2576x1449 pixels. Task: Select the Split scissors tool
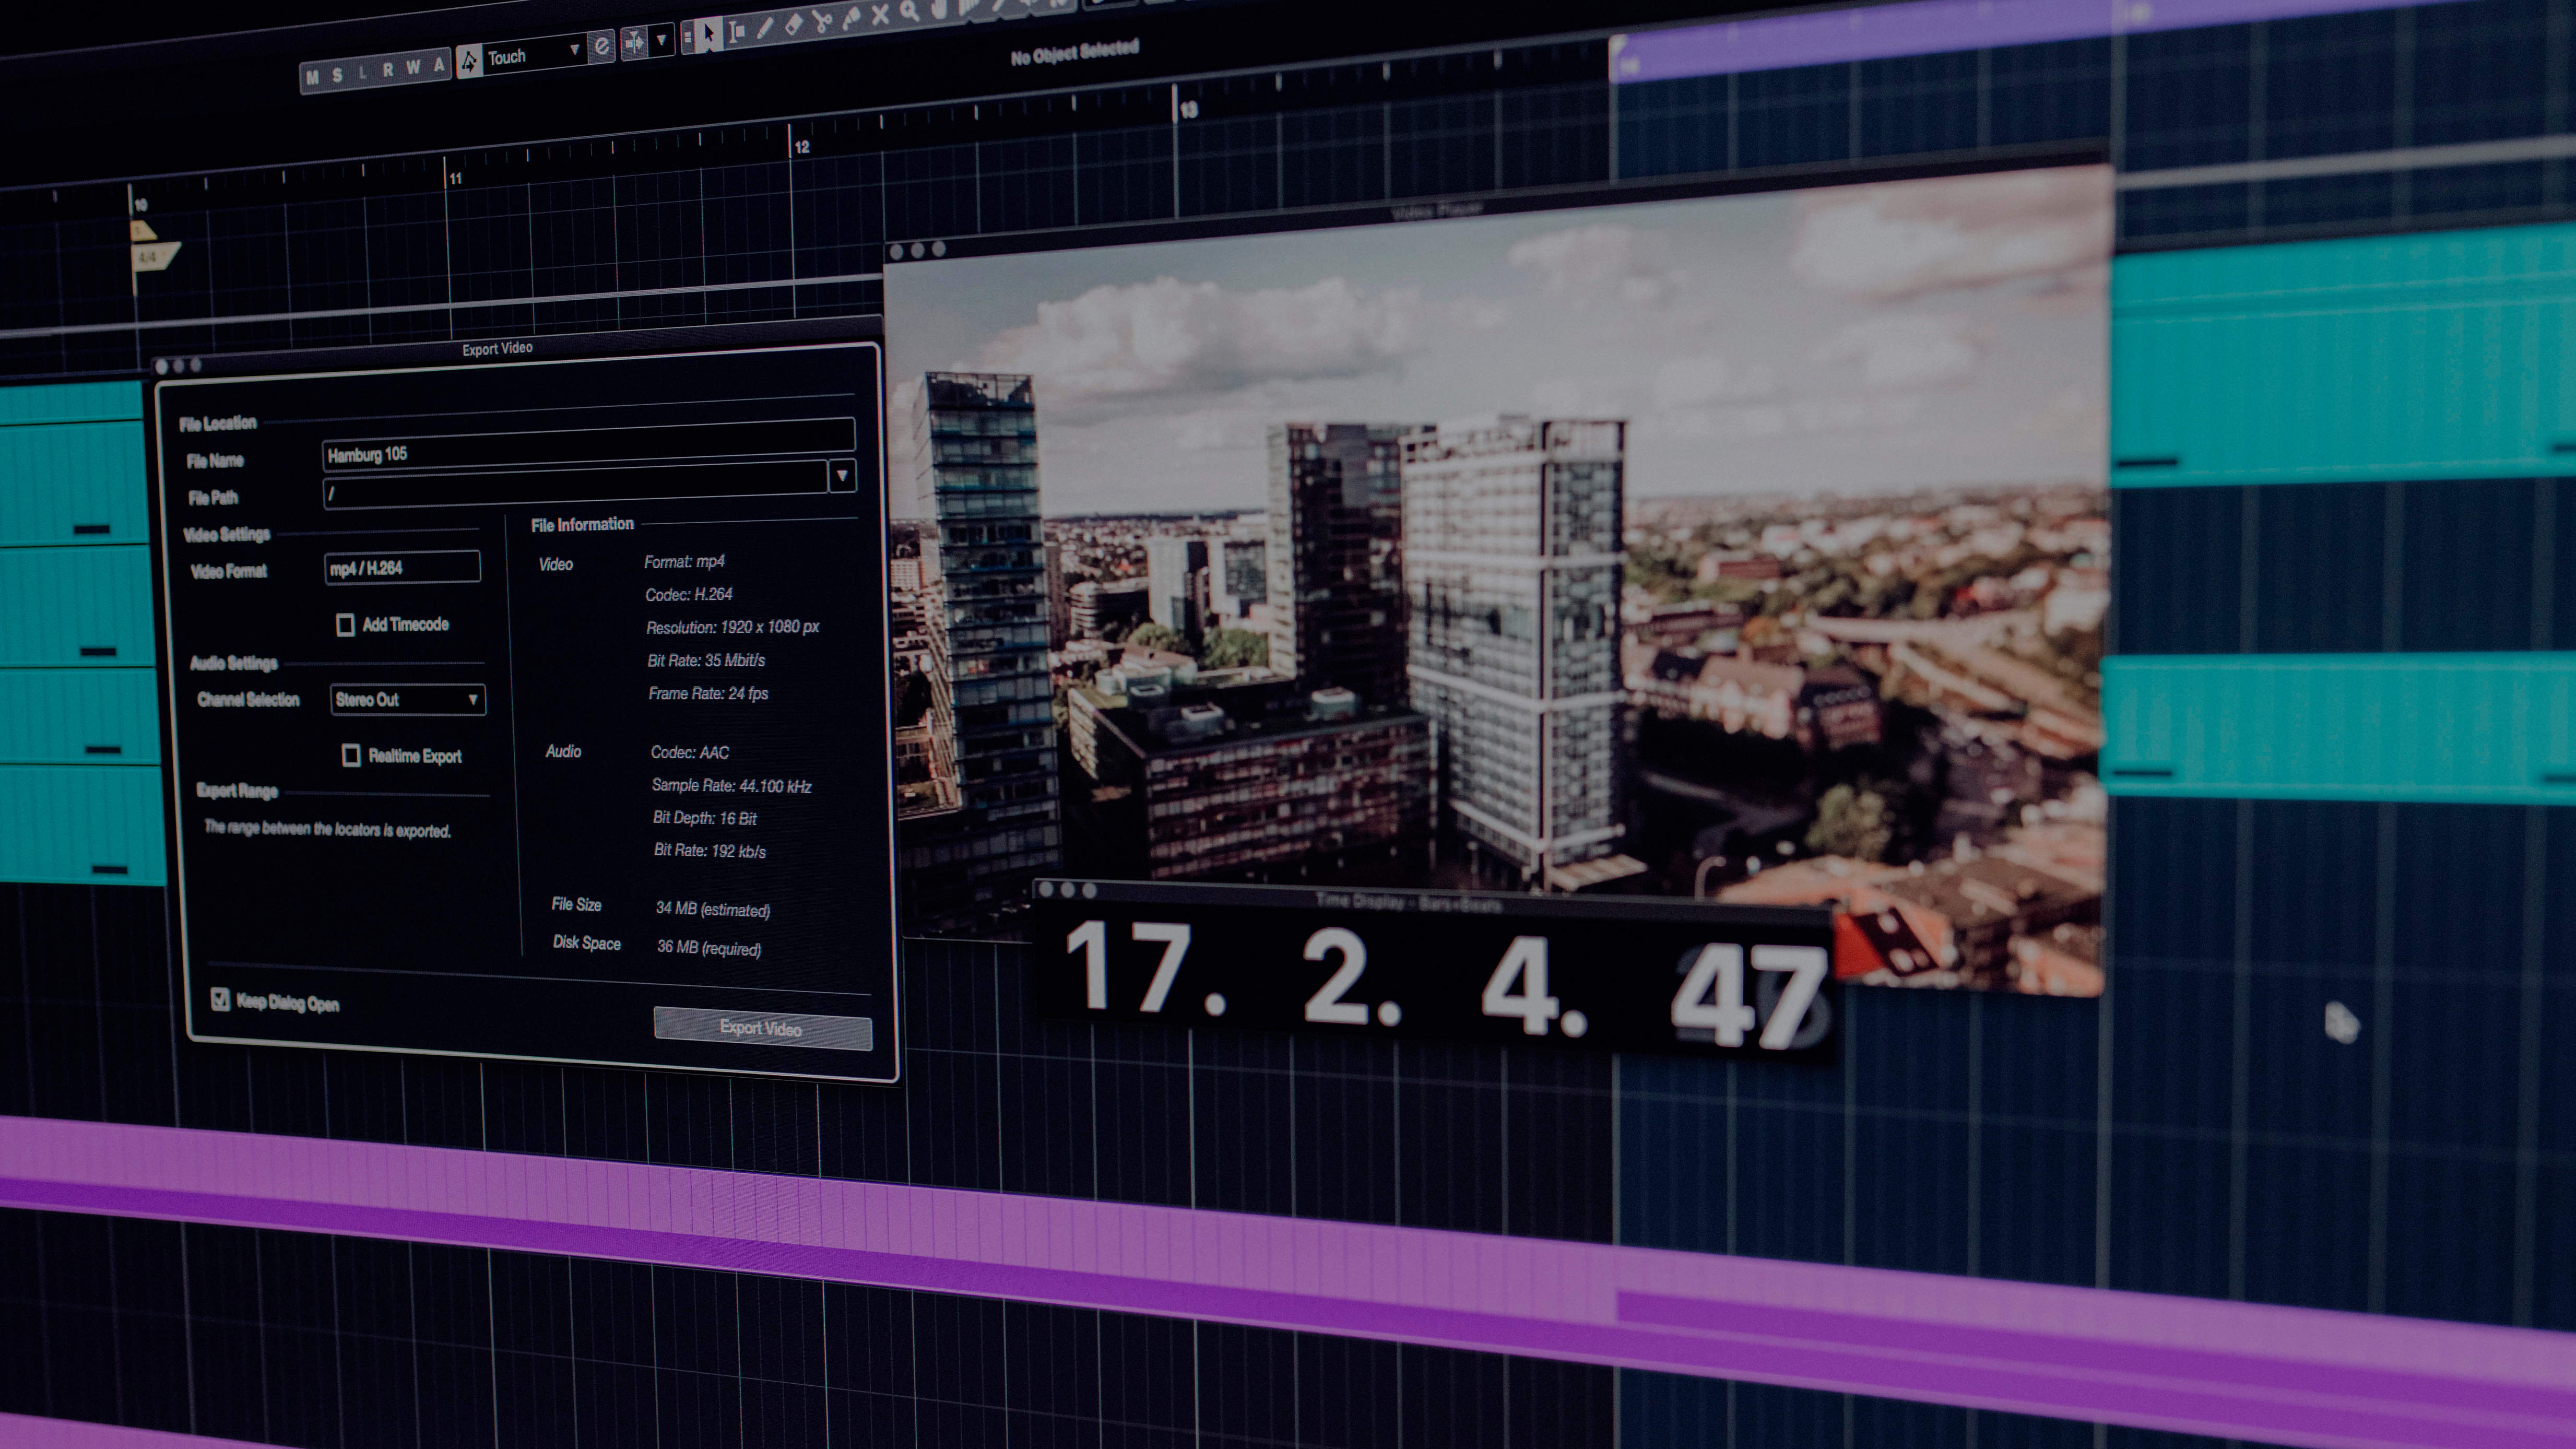[x=822, y=21]
